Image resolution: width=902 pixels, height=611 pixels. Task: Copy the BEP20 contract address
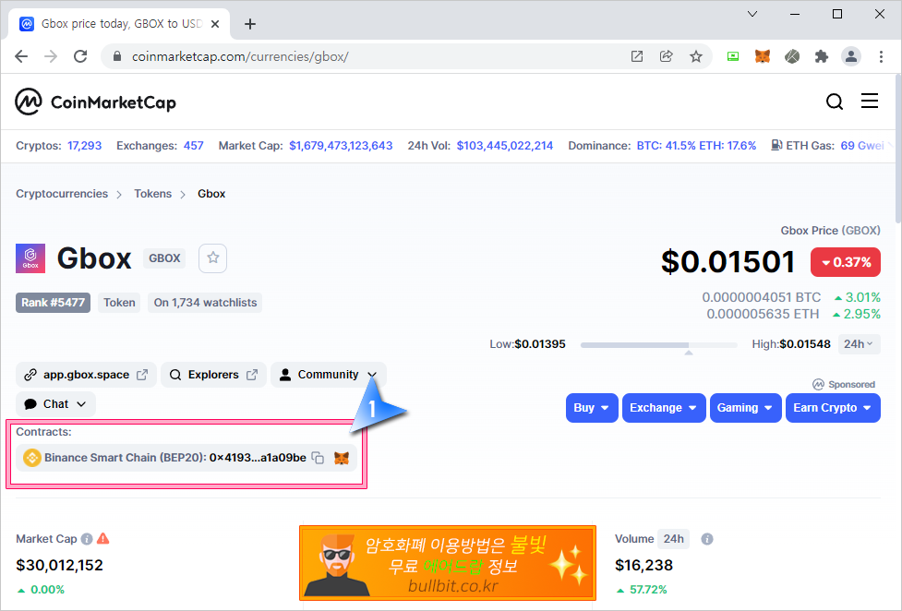point(319,458)
